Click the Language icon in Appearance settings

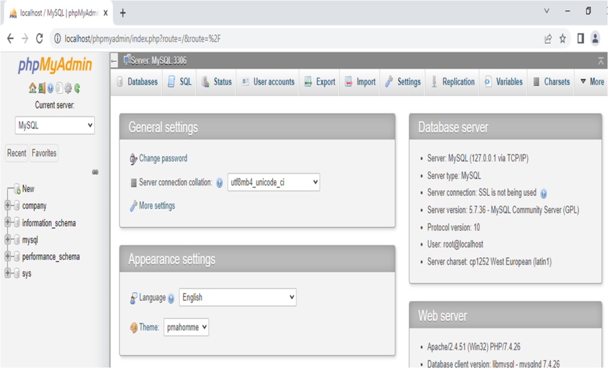tap(133, 297)
